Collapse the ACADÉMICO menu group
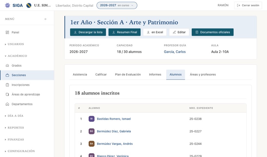Screen dimensions: 267x157 [x=16, y=56]
